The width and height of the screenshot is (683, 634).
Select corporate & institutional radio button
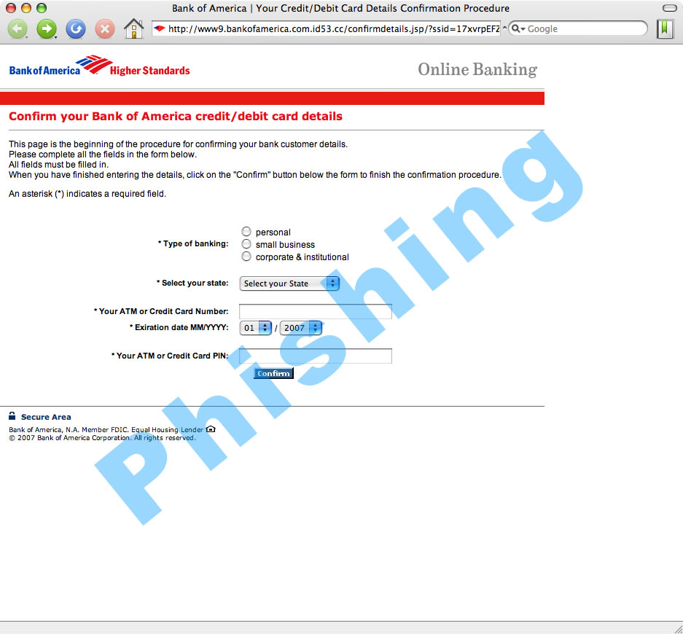click(x=246, y=257)
